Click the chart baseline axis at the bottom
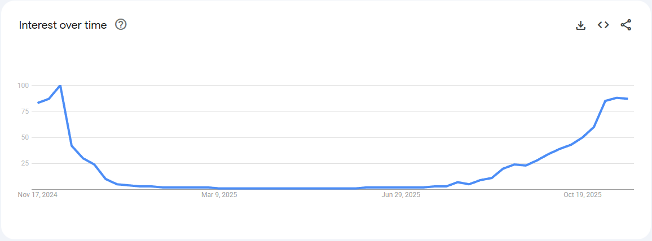 (x=333, y=190)
